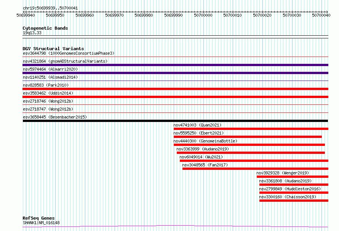The height and width of the screenshot is (231, 339).
Task: Click the black 19q13.33 cytogenetic band bar
Action: [x=175, y=37]
